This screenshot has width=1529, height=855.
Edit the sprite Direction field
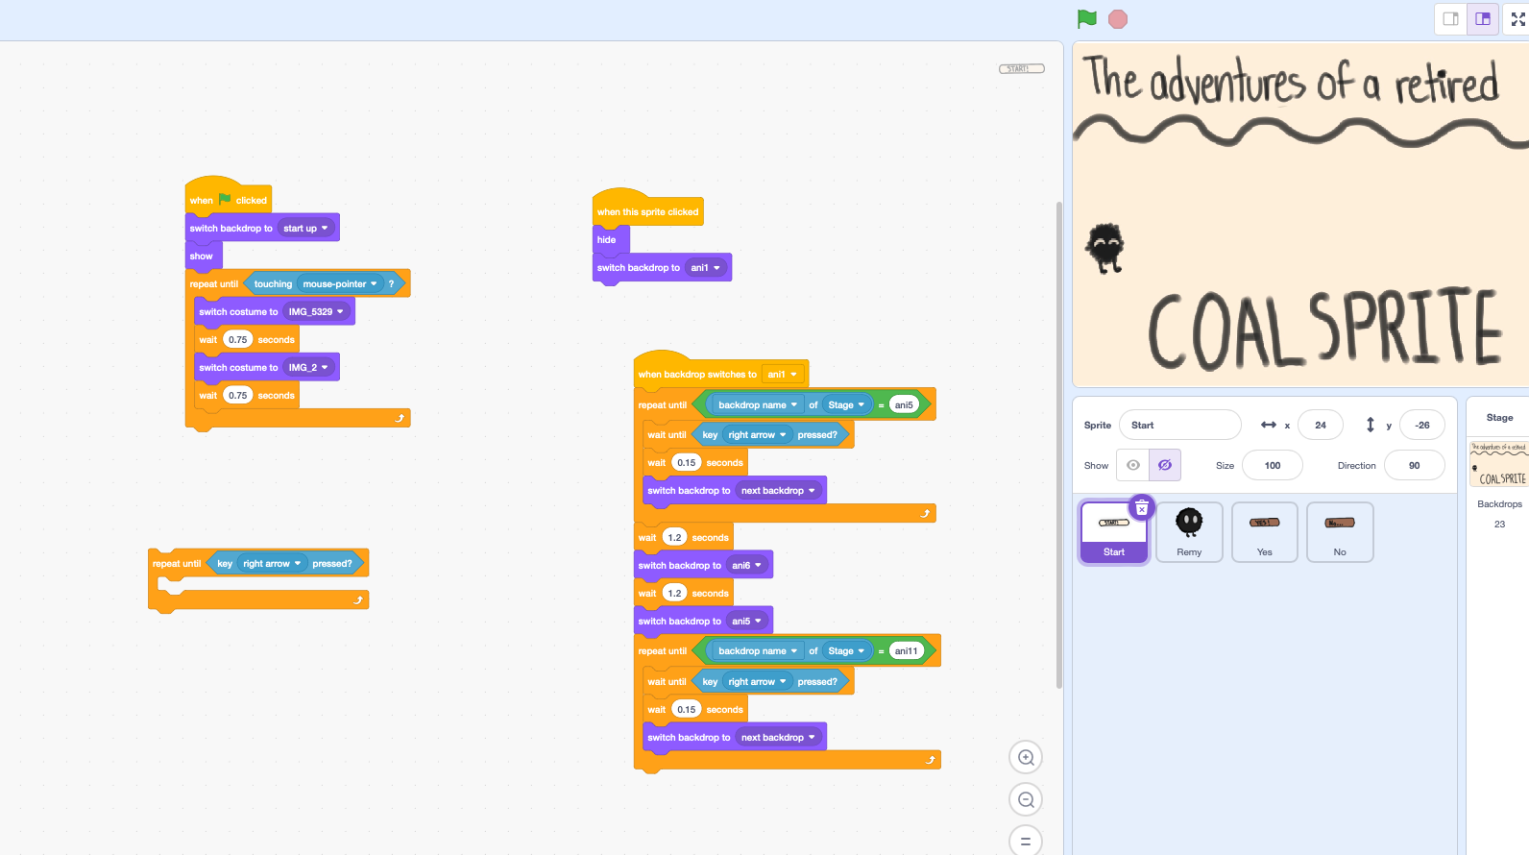1415,465
